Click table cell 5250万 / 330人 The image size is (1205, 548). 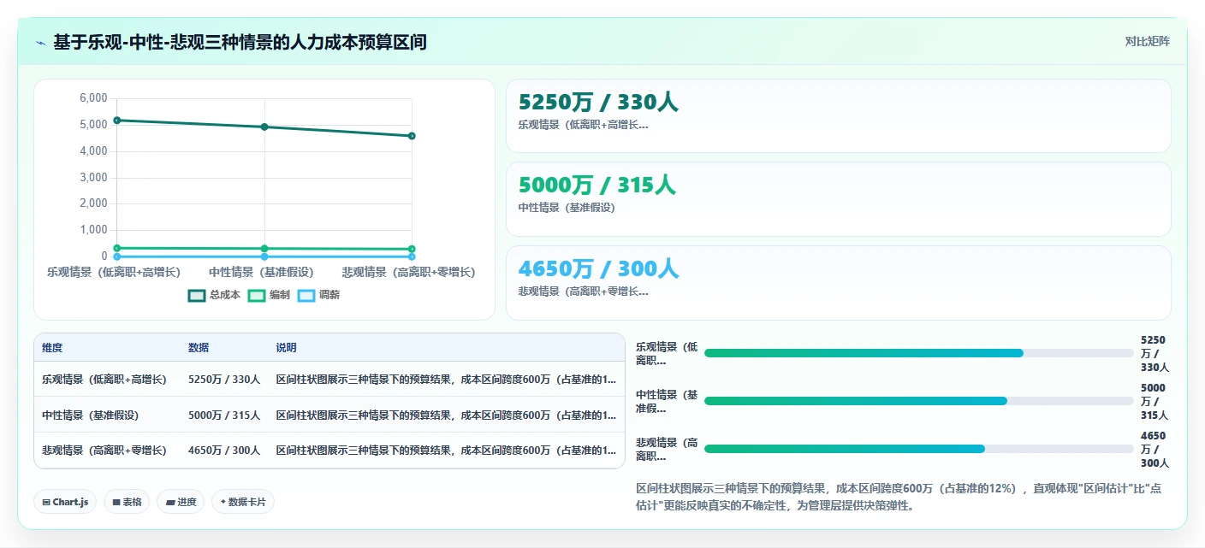tap(224, 379)
